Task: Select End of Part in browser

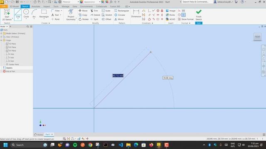Action: click(x=10, y=72)
